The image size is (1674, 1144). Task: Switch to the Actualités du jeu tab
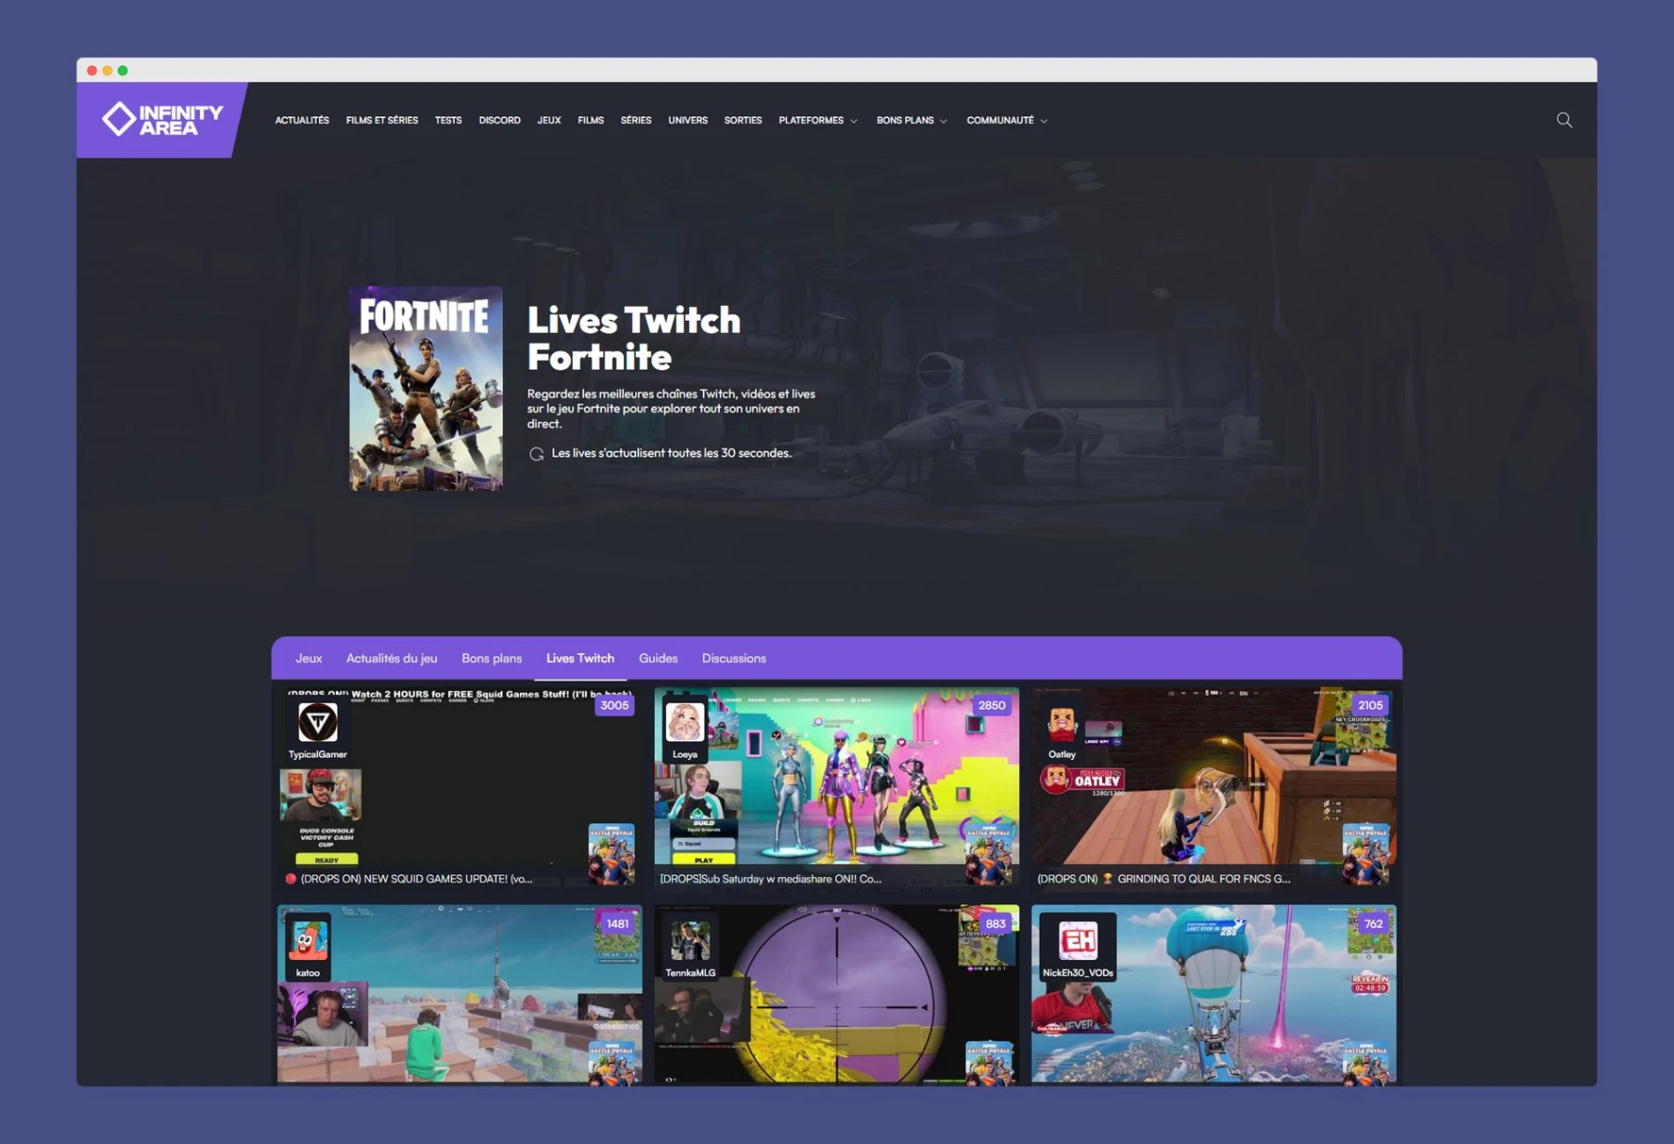pyautogui.click(x=392, y=658)
